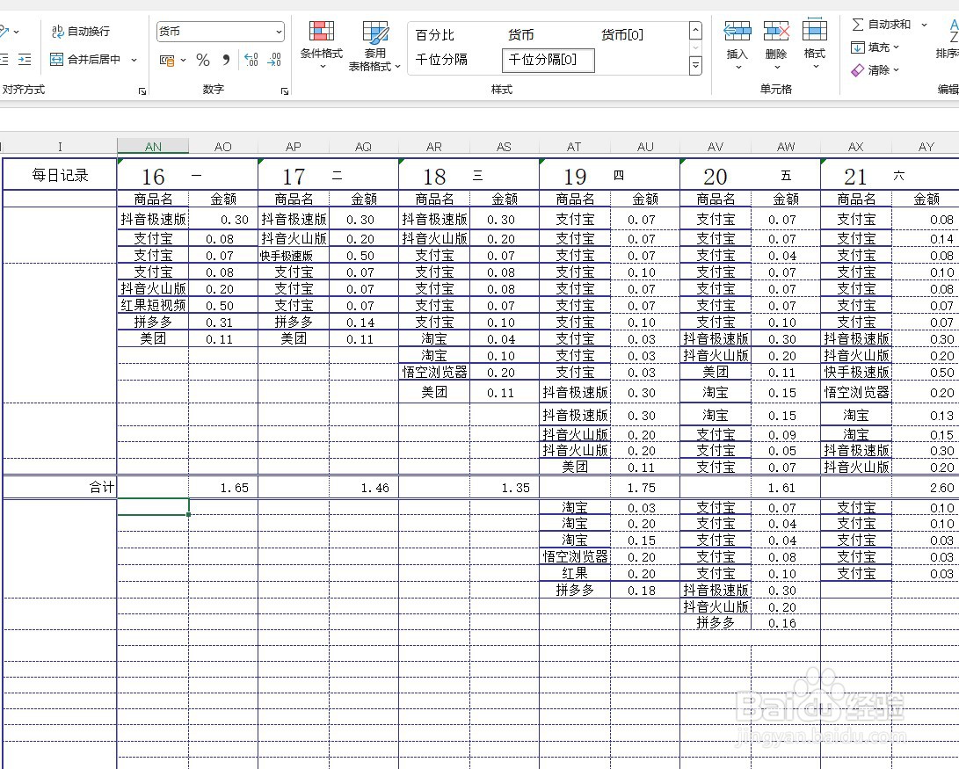
Task: Apply the 百分比 cell style
Action: pos(434,35)
